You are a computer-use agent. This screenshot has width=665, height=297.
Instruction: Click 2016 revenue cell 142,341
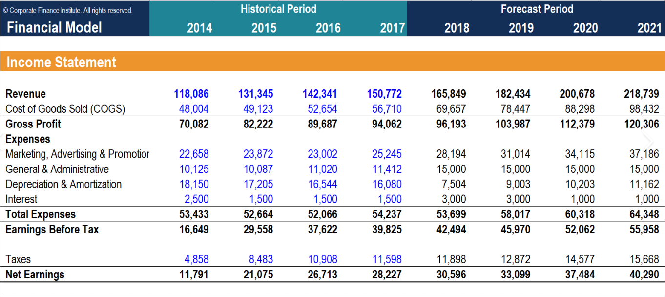(x=320, y=94)
